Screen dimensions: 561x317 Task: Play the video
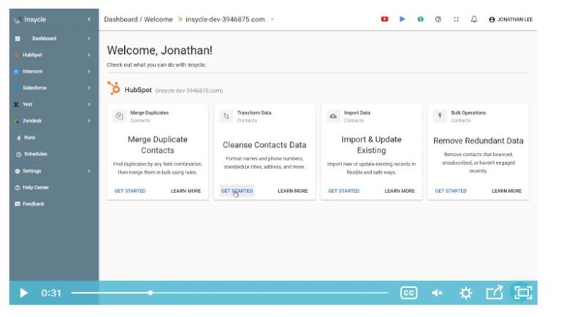point(23,293)
